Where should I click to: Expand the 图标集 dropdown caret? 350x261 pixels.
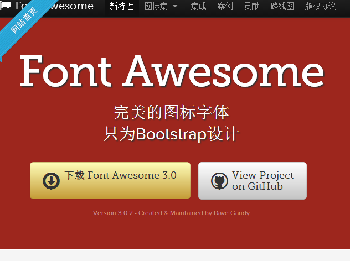point(175,7)
